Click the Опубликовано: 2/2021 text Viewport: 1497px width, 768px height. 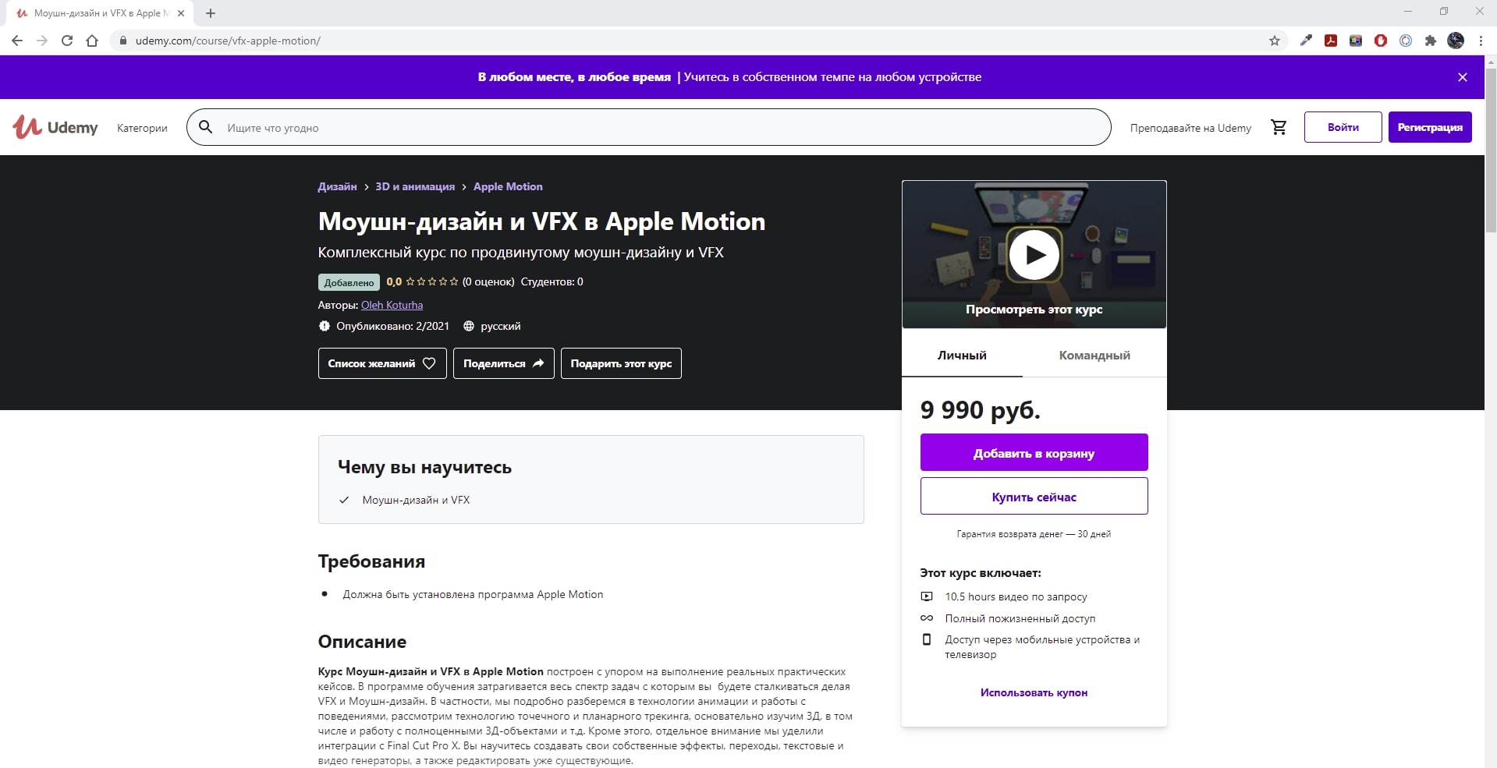point(392,326)
